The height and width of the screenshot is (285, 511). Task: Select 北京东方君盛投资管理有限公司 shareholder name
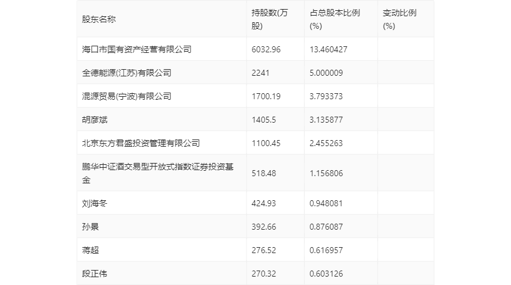coord(141,143)
